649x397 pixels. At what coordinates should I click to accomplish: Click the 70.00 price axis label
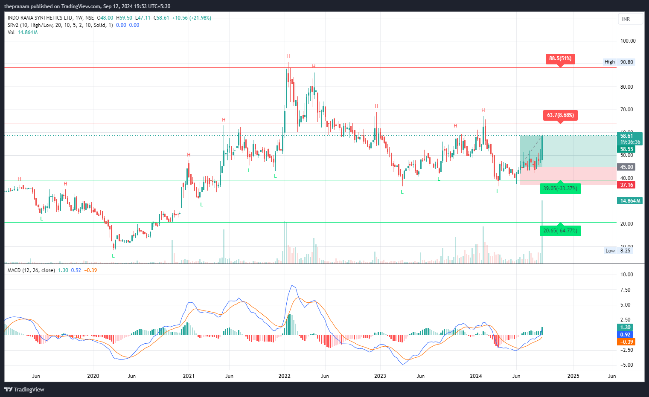click(627, 110)
